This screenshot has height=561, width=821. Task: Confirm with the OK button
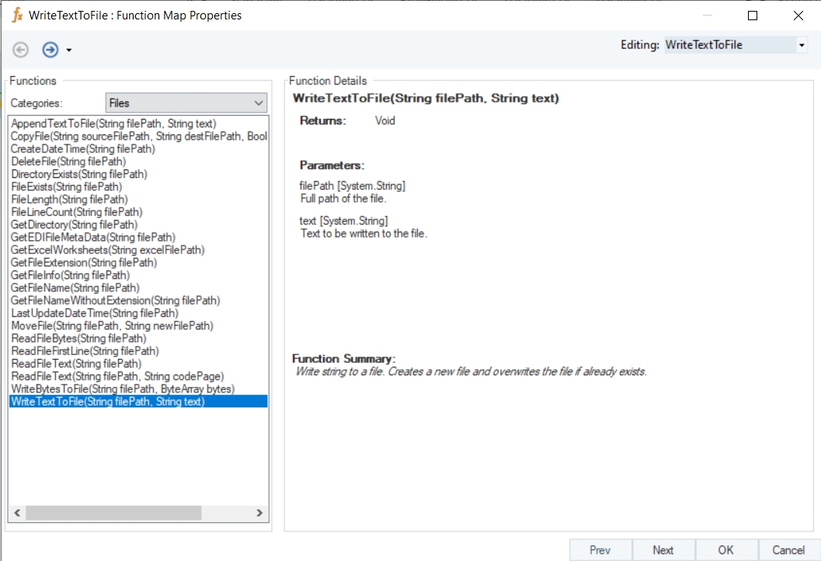725,550
